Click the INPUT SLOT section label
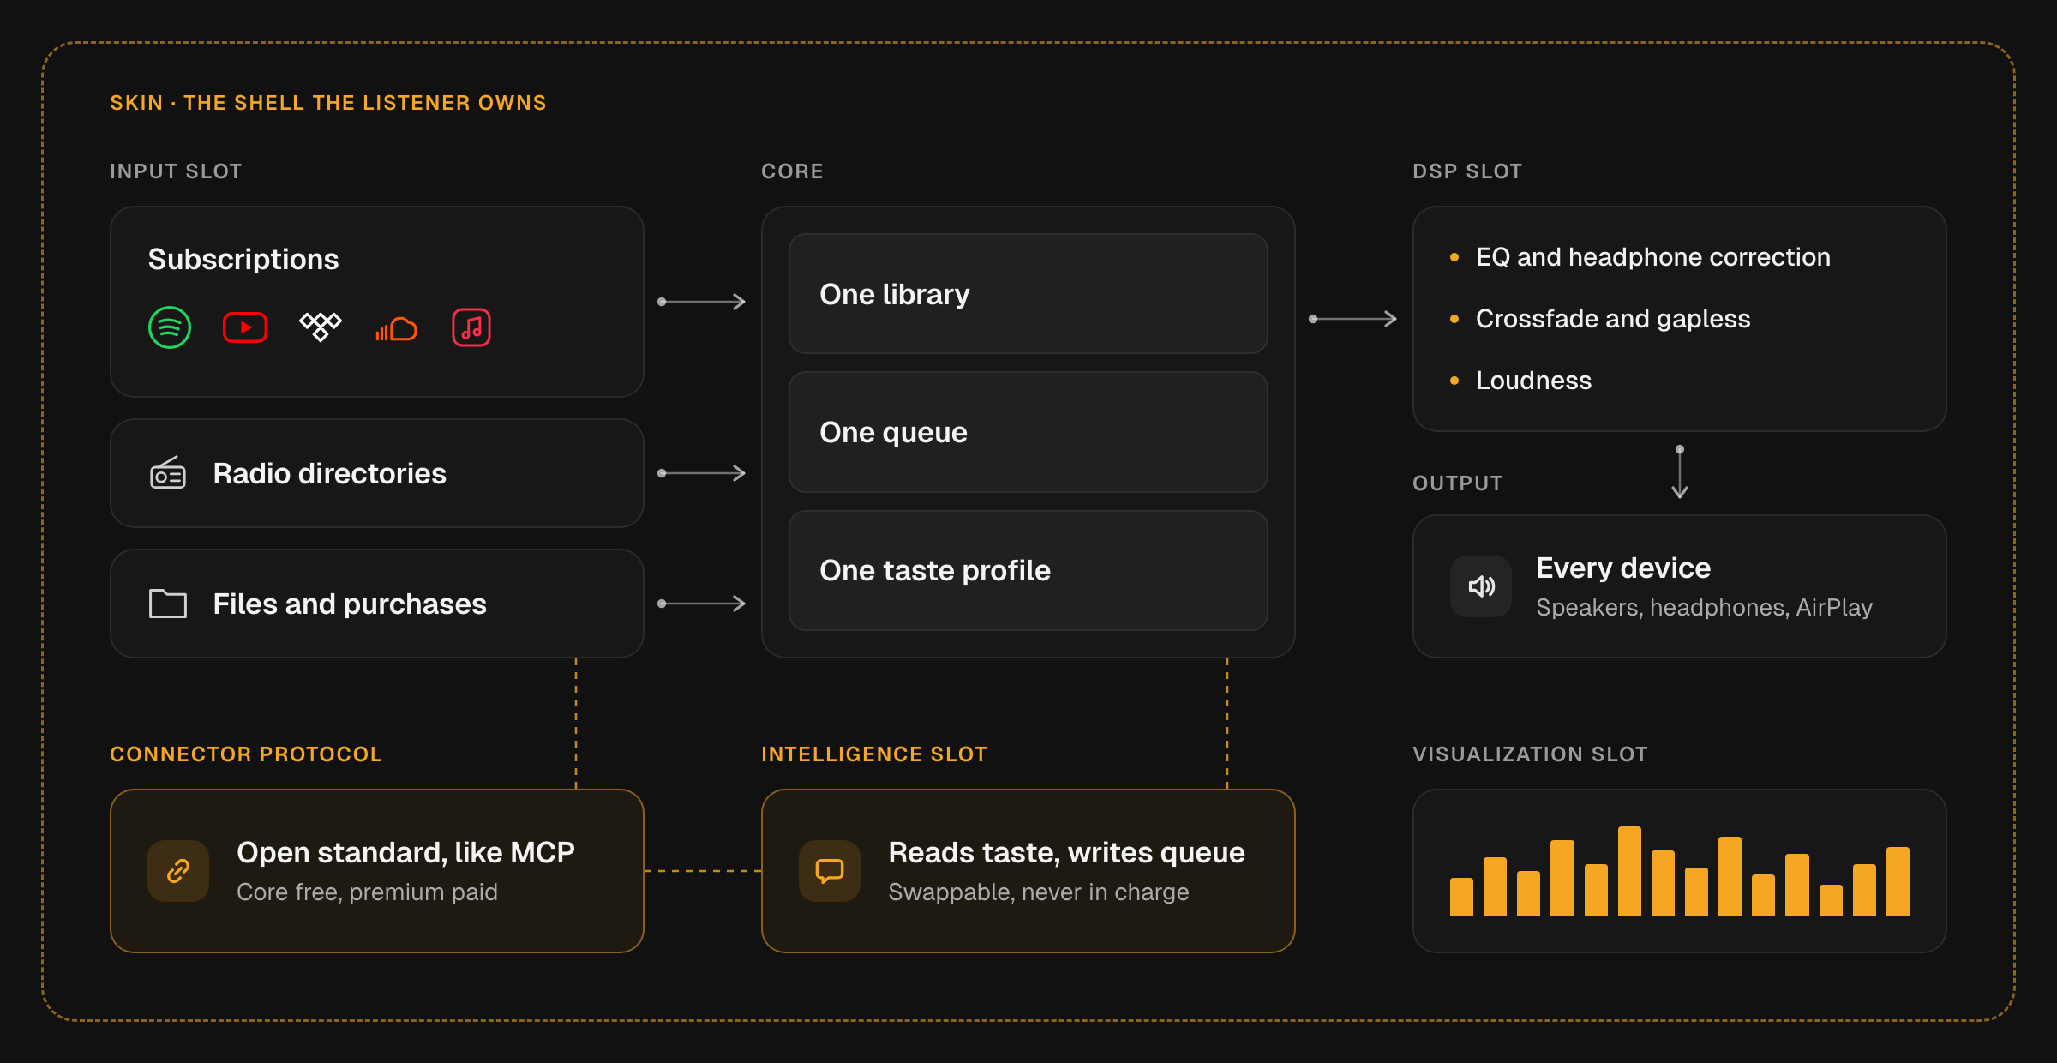This screenshot has width=2057, height=1063. click(176, 171)
